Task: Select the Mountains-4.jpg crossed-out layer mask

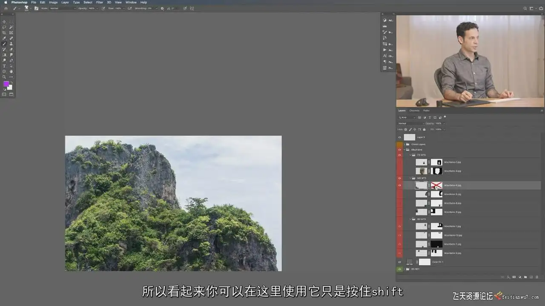Action: coord(436,185)
